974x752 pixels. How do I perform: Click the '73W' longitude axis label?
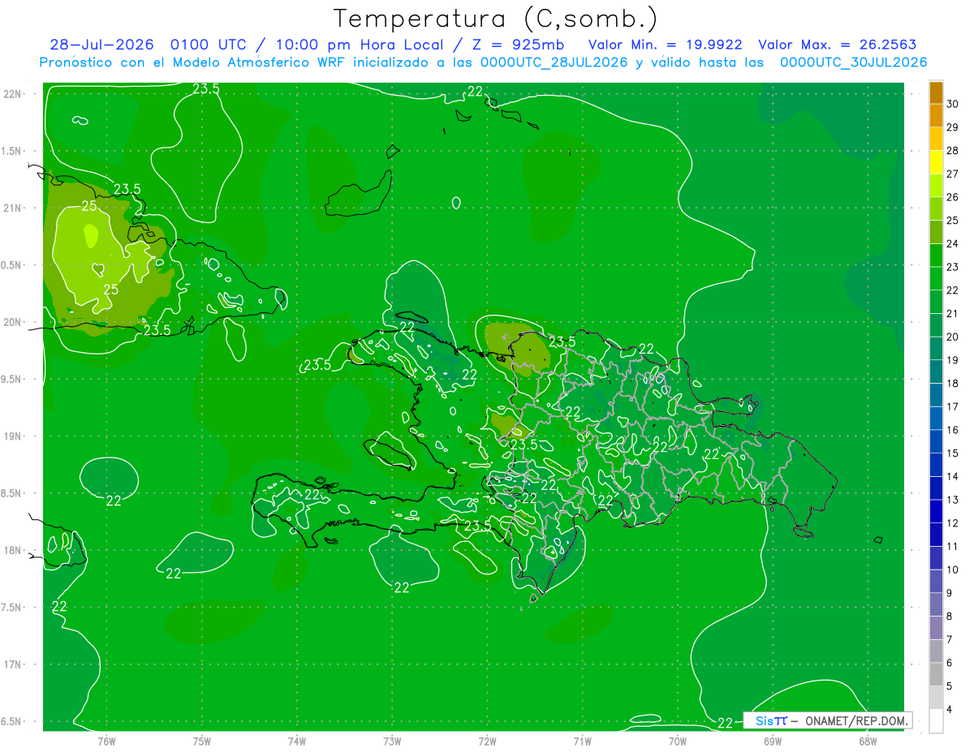point(392,741)
